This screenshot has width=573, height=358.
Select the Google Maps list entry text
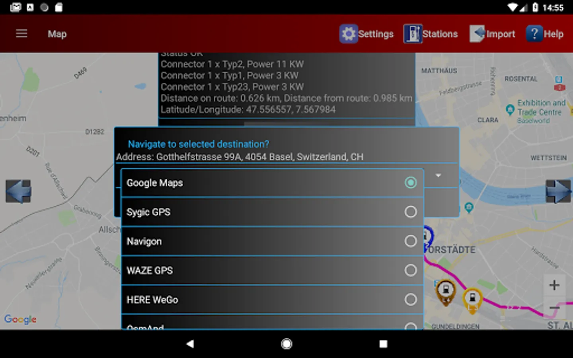tap(155, 183)
